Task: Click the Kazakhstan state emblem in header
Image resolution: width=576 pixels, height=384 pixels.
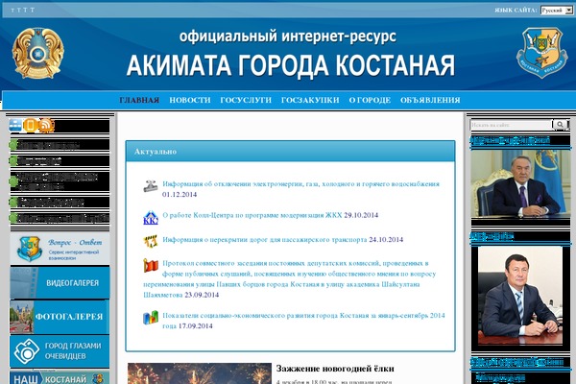Action: [x=37, y=53]
